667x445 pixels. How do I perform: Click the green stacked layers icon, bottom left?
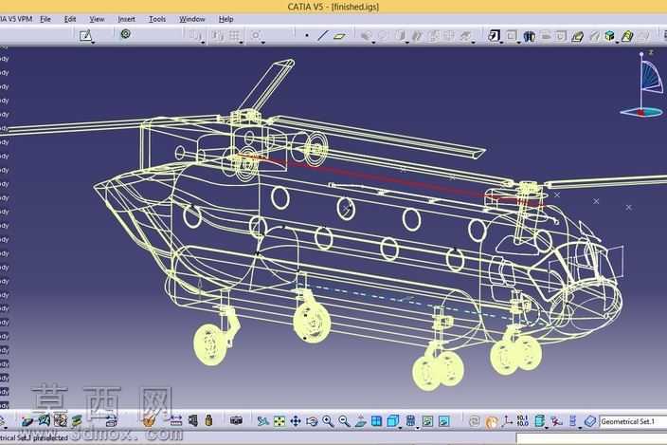[x=77, y=421]
